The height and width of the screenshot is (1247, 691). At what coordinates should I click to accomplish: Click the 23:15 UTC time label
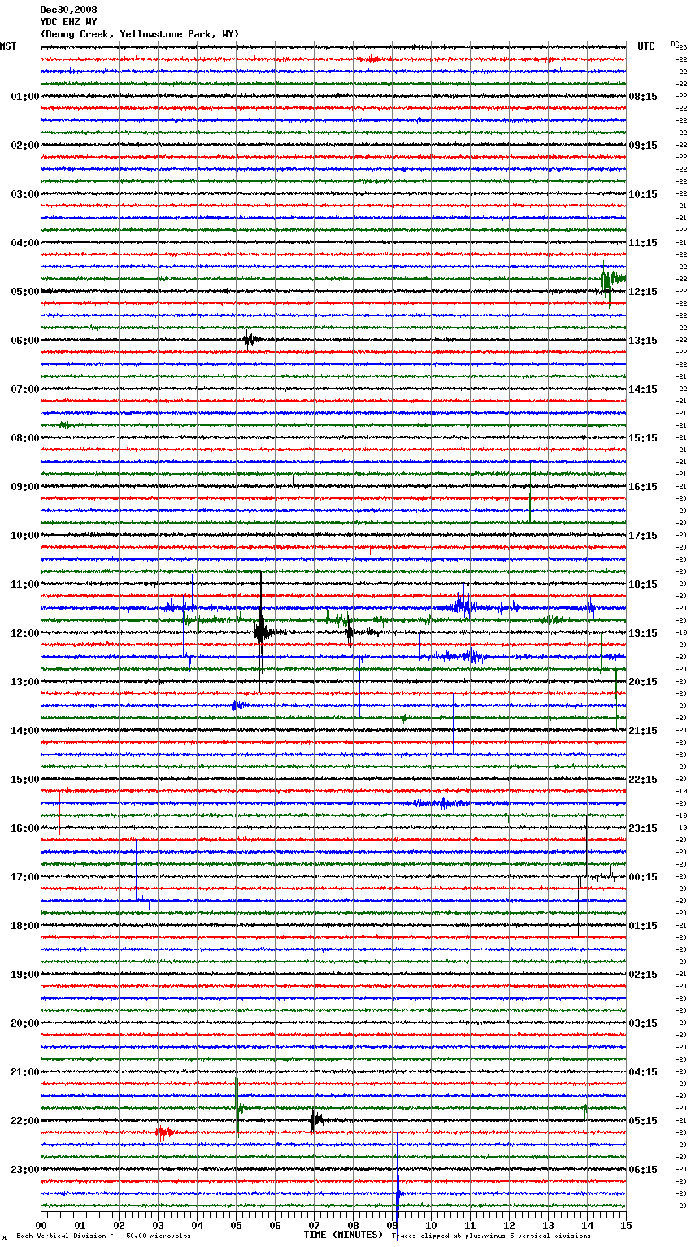[643, 828]
